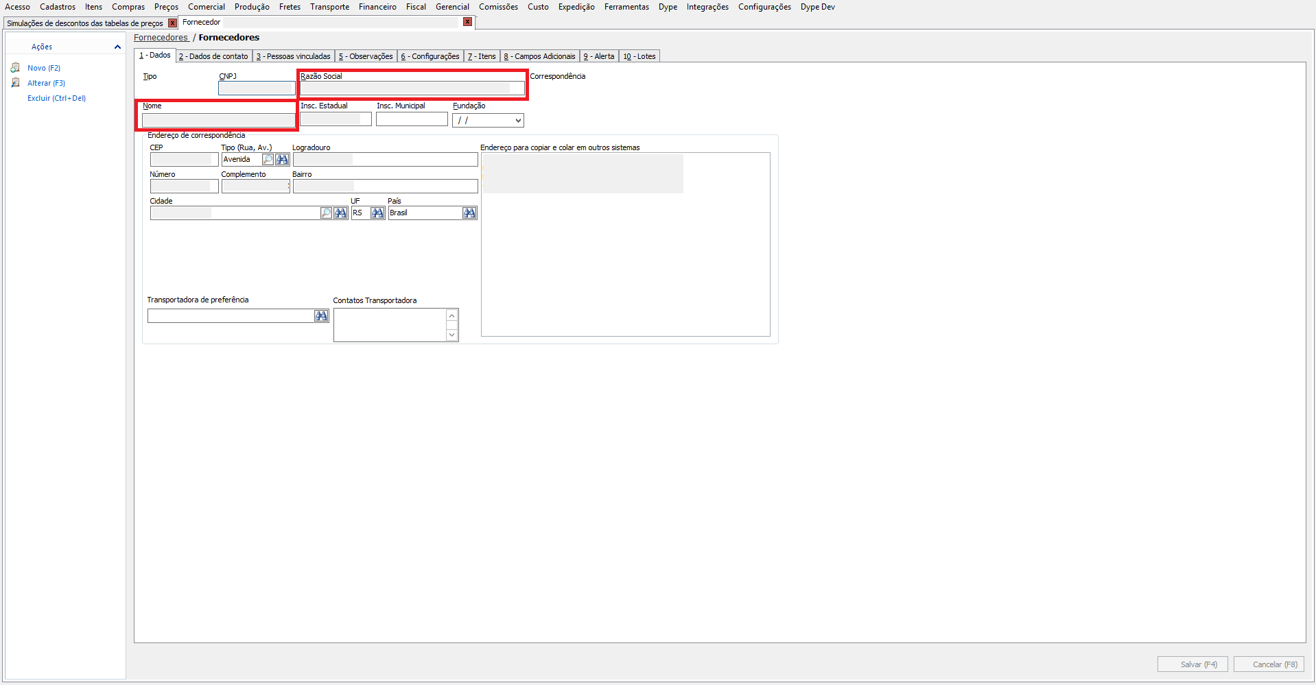Switch to the 2 - Dados de contato tab
1316x685 pixels.
tap(213, 56)
